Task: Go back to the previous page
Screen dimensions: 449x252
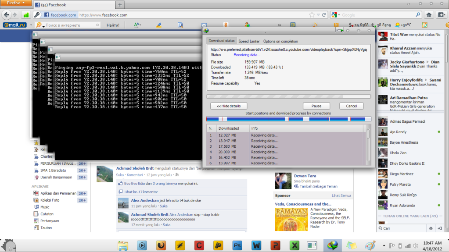Action: [x=6, y=15]
